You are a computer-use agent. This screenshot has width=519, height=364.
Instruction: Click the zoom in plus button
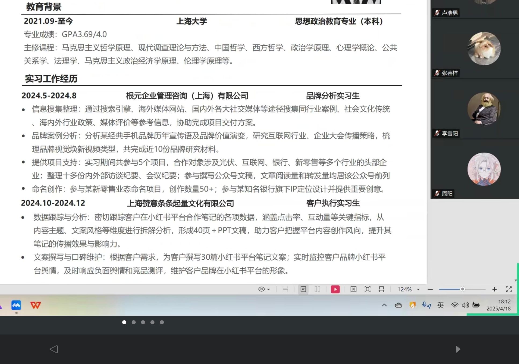point(494,289)
